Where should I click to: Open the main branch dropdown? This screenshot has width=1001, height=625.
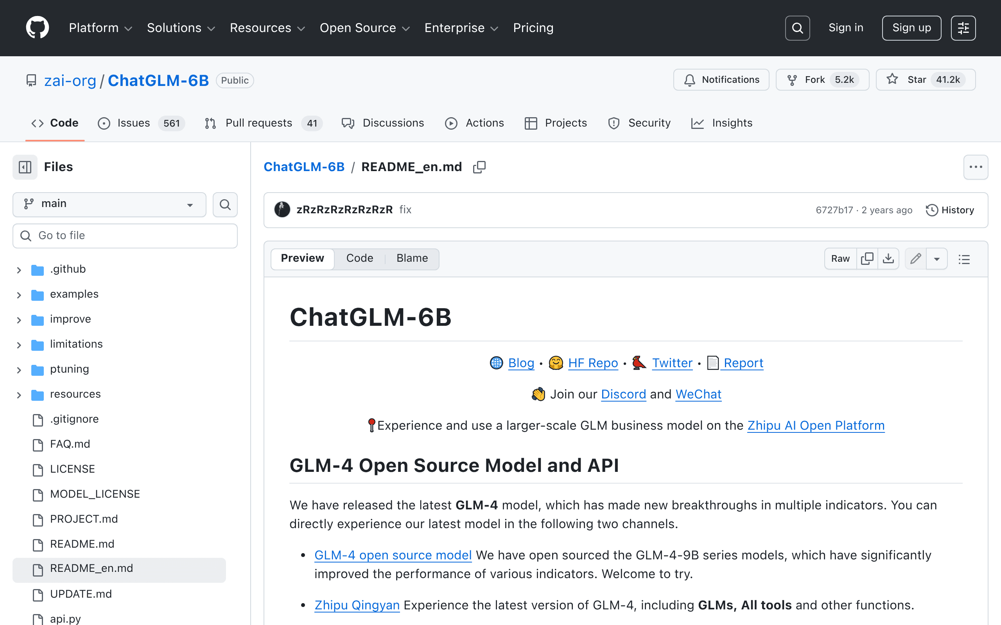pyautogui.click(x=109, y=204)
